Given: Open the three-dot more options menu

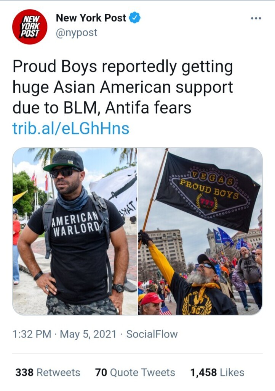Looking at the screenshot, I should point(256,18).
